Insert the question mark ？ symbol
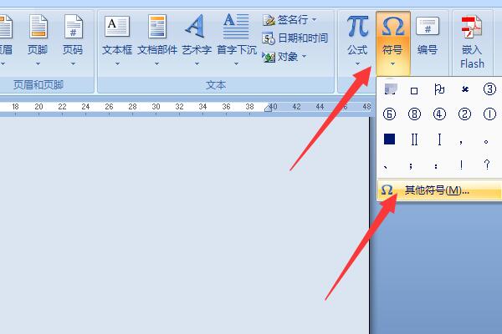 pyautogui.click(x=487, y=164)
